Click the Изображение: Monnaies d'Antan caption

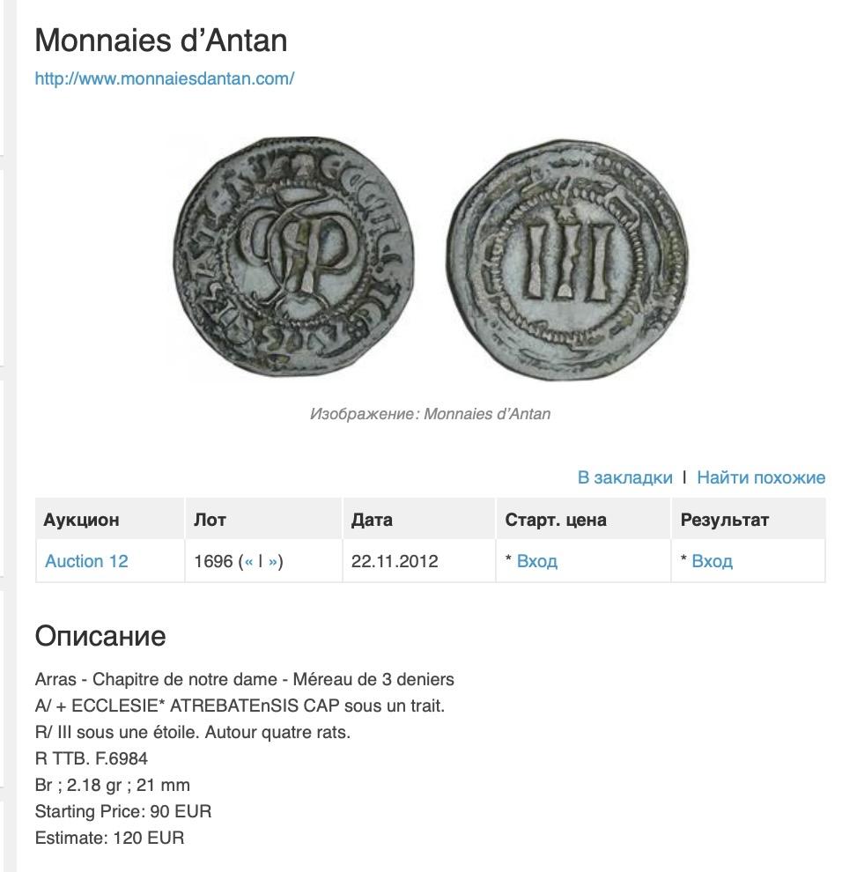pos(430,413)
